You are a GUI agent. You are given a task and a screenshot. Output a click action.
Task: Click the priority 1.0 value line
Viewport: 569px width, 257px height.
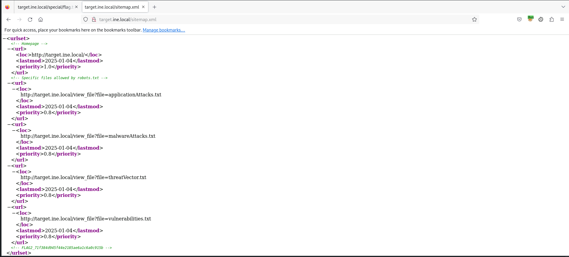click(x=48, y=67)
